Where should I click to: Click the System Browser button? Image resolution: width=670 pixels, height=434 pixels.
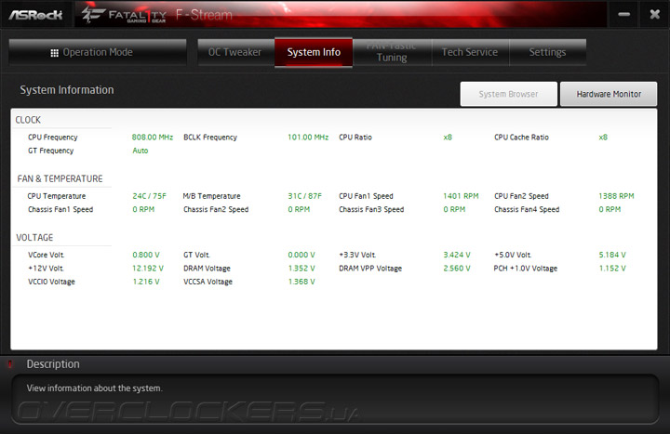[x=508, y=94]
